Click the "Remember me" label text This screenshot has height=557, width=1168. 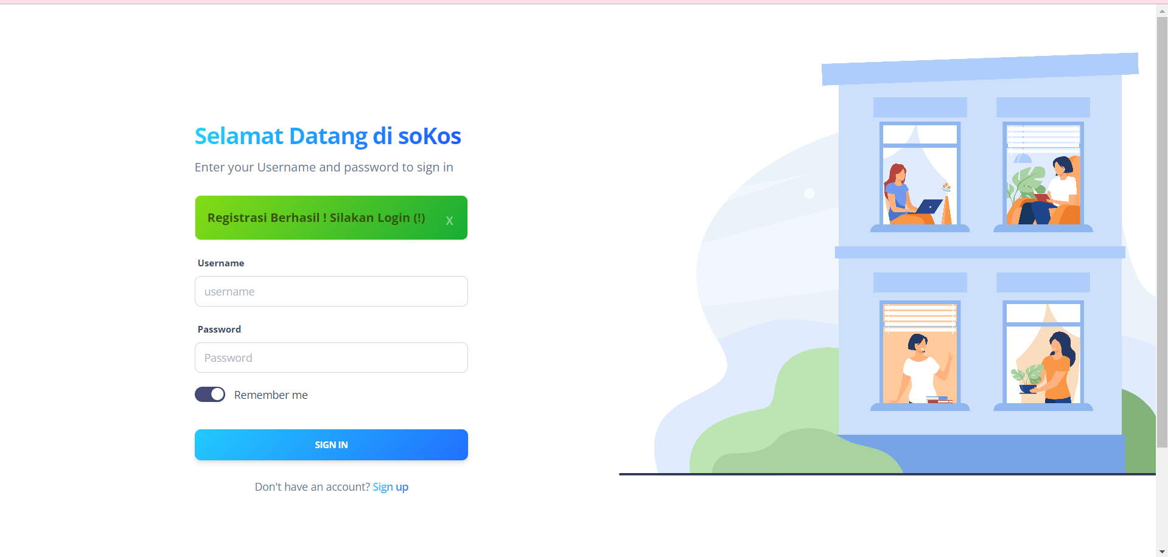click(271, 395)
